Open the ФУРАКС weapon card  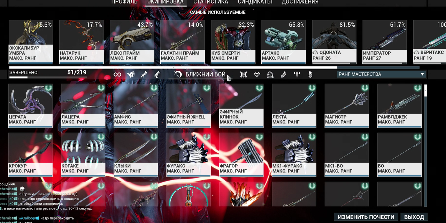189,155
